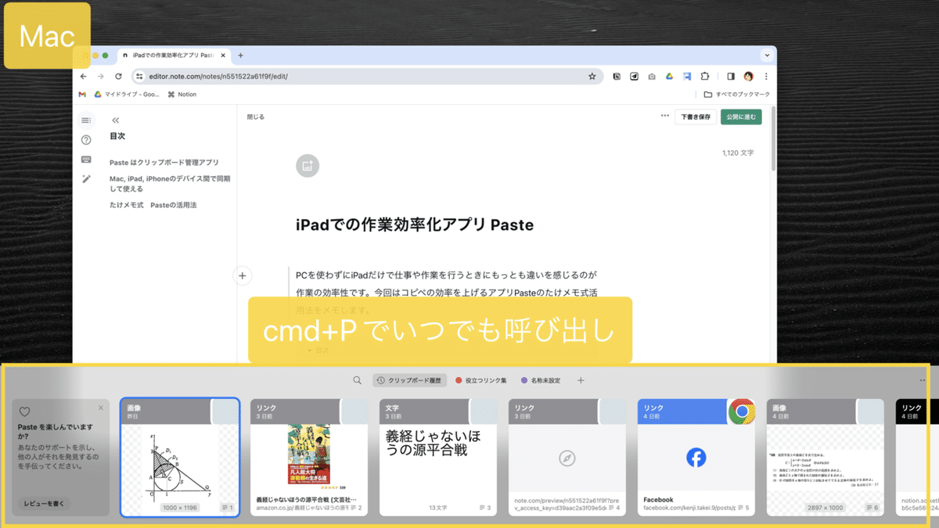The image size is (939, 528).
Task: Open マイドライブ bookmark
Action: [127, 95]
